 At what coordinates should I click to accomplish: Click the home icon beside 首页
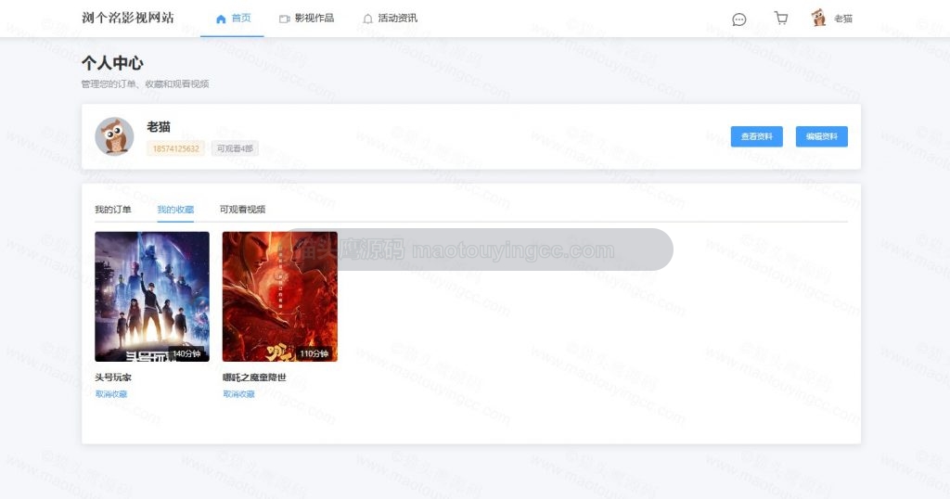[x=221, y=19]
